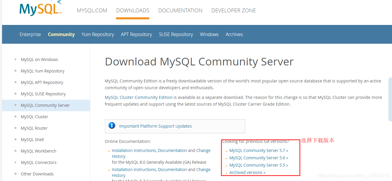Click the Looking for previous GA versions? text
The height and width of the screenshot is (181, 392).
tap(255, 141)
